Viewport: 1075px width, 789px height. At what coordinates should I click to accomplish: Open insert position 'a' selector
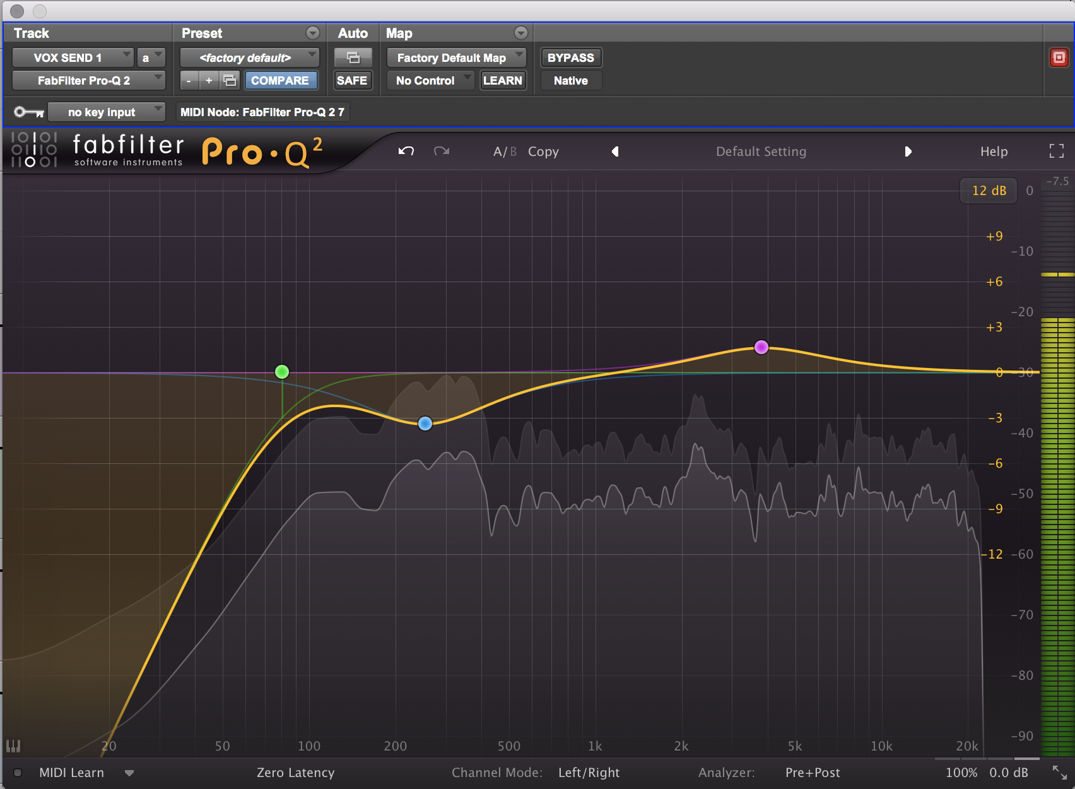coord(151,57)
